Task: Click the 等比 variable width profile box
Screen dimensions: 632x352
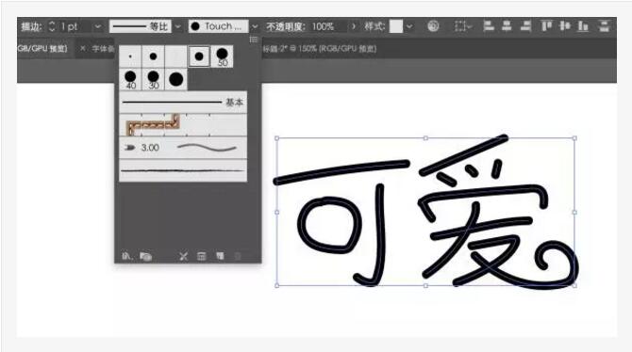Action: [x=141, y=26]
